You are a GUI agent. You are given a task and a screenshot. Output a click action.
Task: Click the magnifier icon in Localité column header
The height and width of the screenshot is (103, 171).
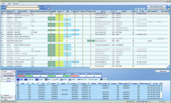pos(132,12)
